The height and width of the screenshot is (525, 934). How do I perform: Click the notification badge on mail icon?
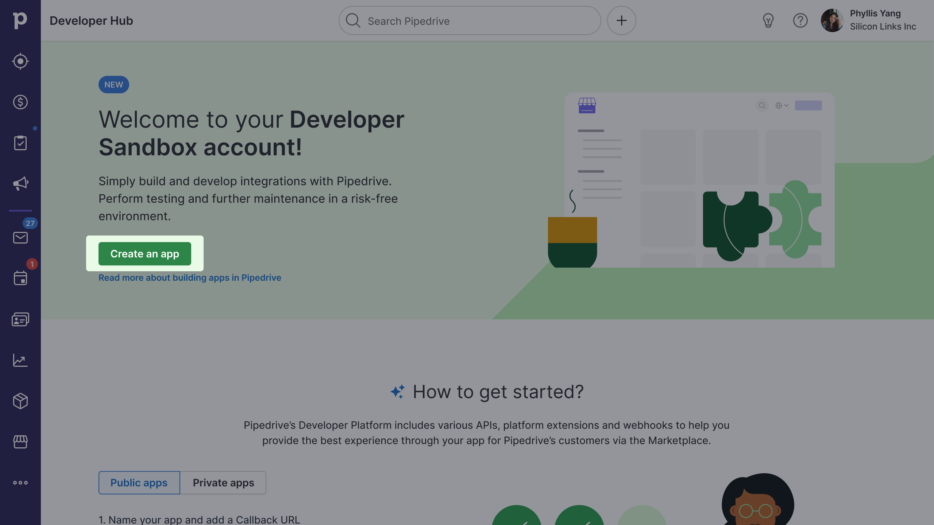(30, 224)
